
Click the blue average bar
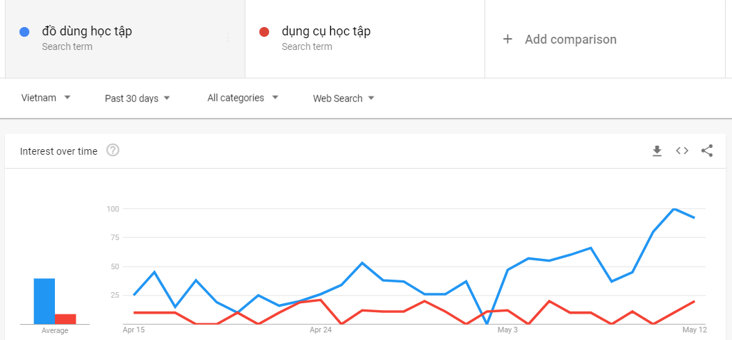44,301
